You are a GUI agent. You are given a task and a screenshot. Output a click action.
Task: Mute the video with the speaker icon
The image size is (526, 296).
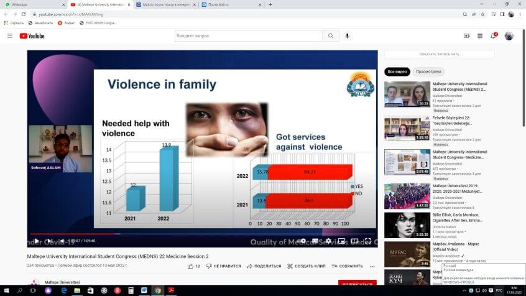[x=62, y=241]
